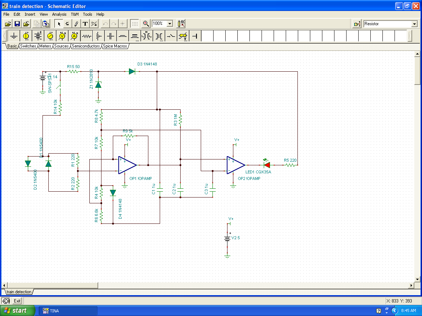Click the horizontal scrollbar left arrow

click(x=4, y=285)
